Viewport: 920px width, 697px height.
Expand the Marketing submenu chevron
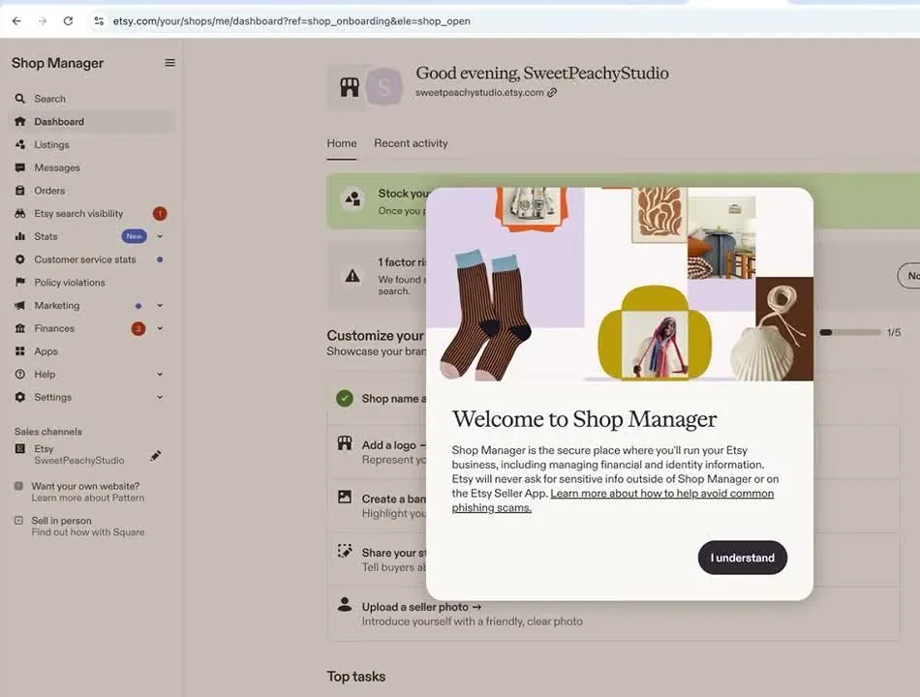click(160, 305)
